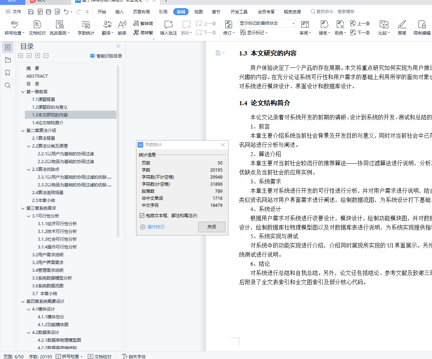This screenshot has height=359, width=432.
Task: Click 字数: 20195 in status bar
Action: [x=41, y=357]
